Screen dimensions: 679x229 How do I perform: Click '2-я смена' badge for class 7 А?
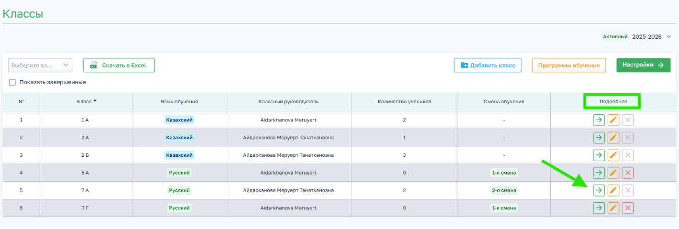504,190
